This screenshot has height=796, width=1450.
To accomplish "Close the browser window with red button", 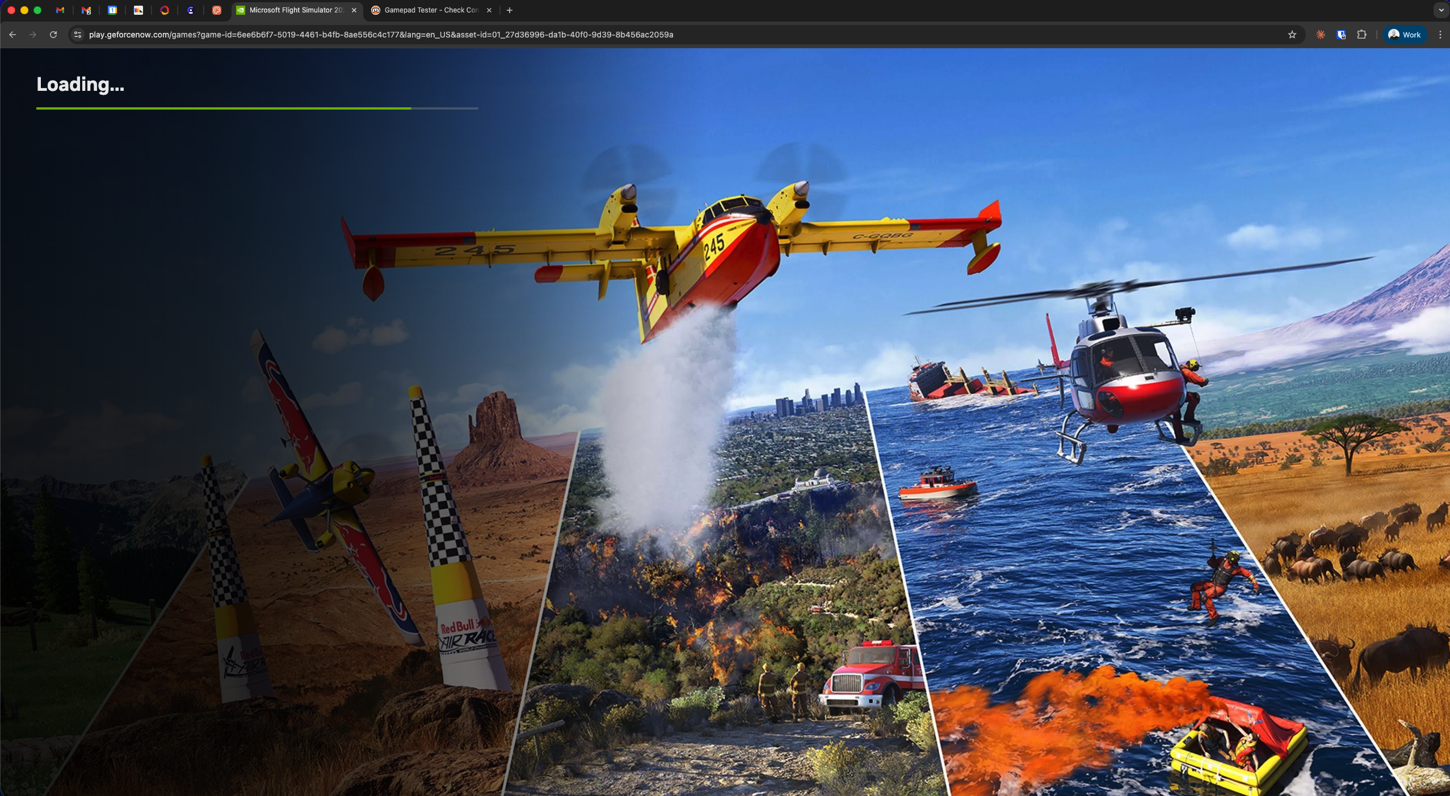I will coord(11,10).
